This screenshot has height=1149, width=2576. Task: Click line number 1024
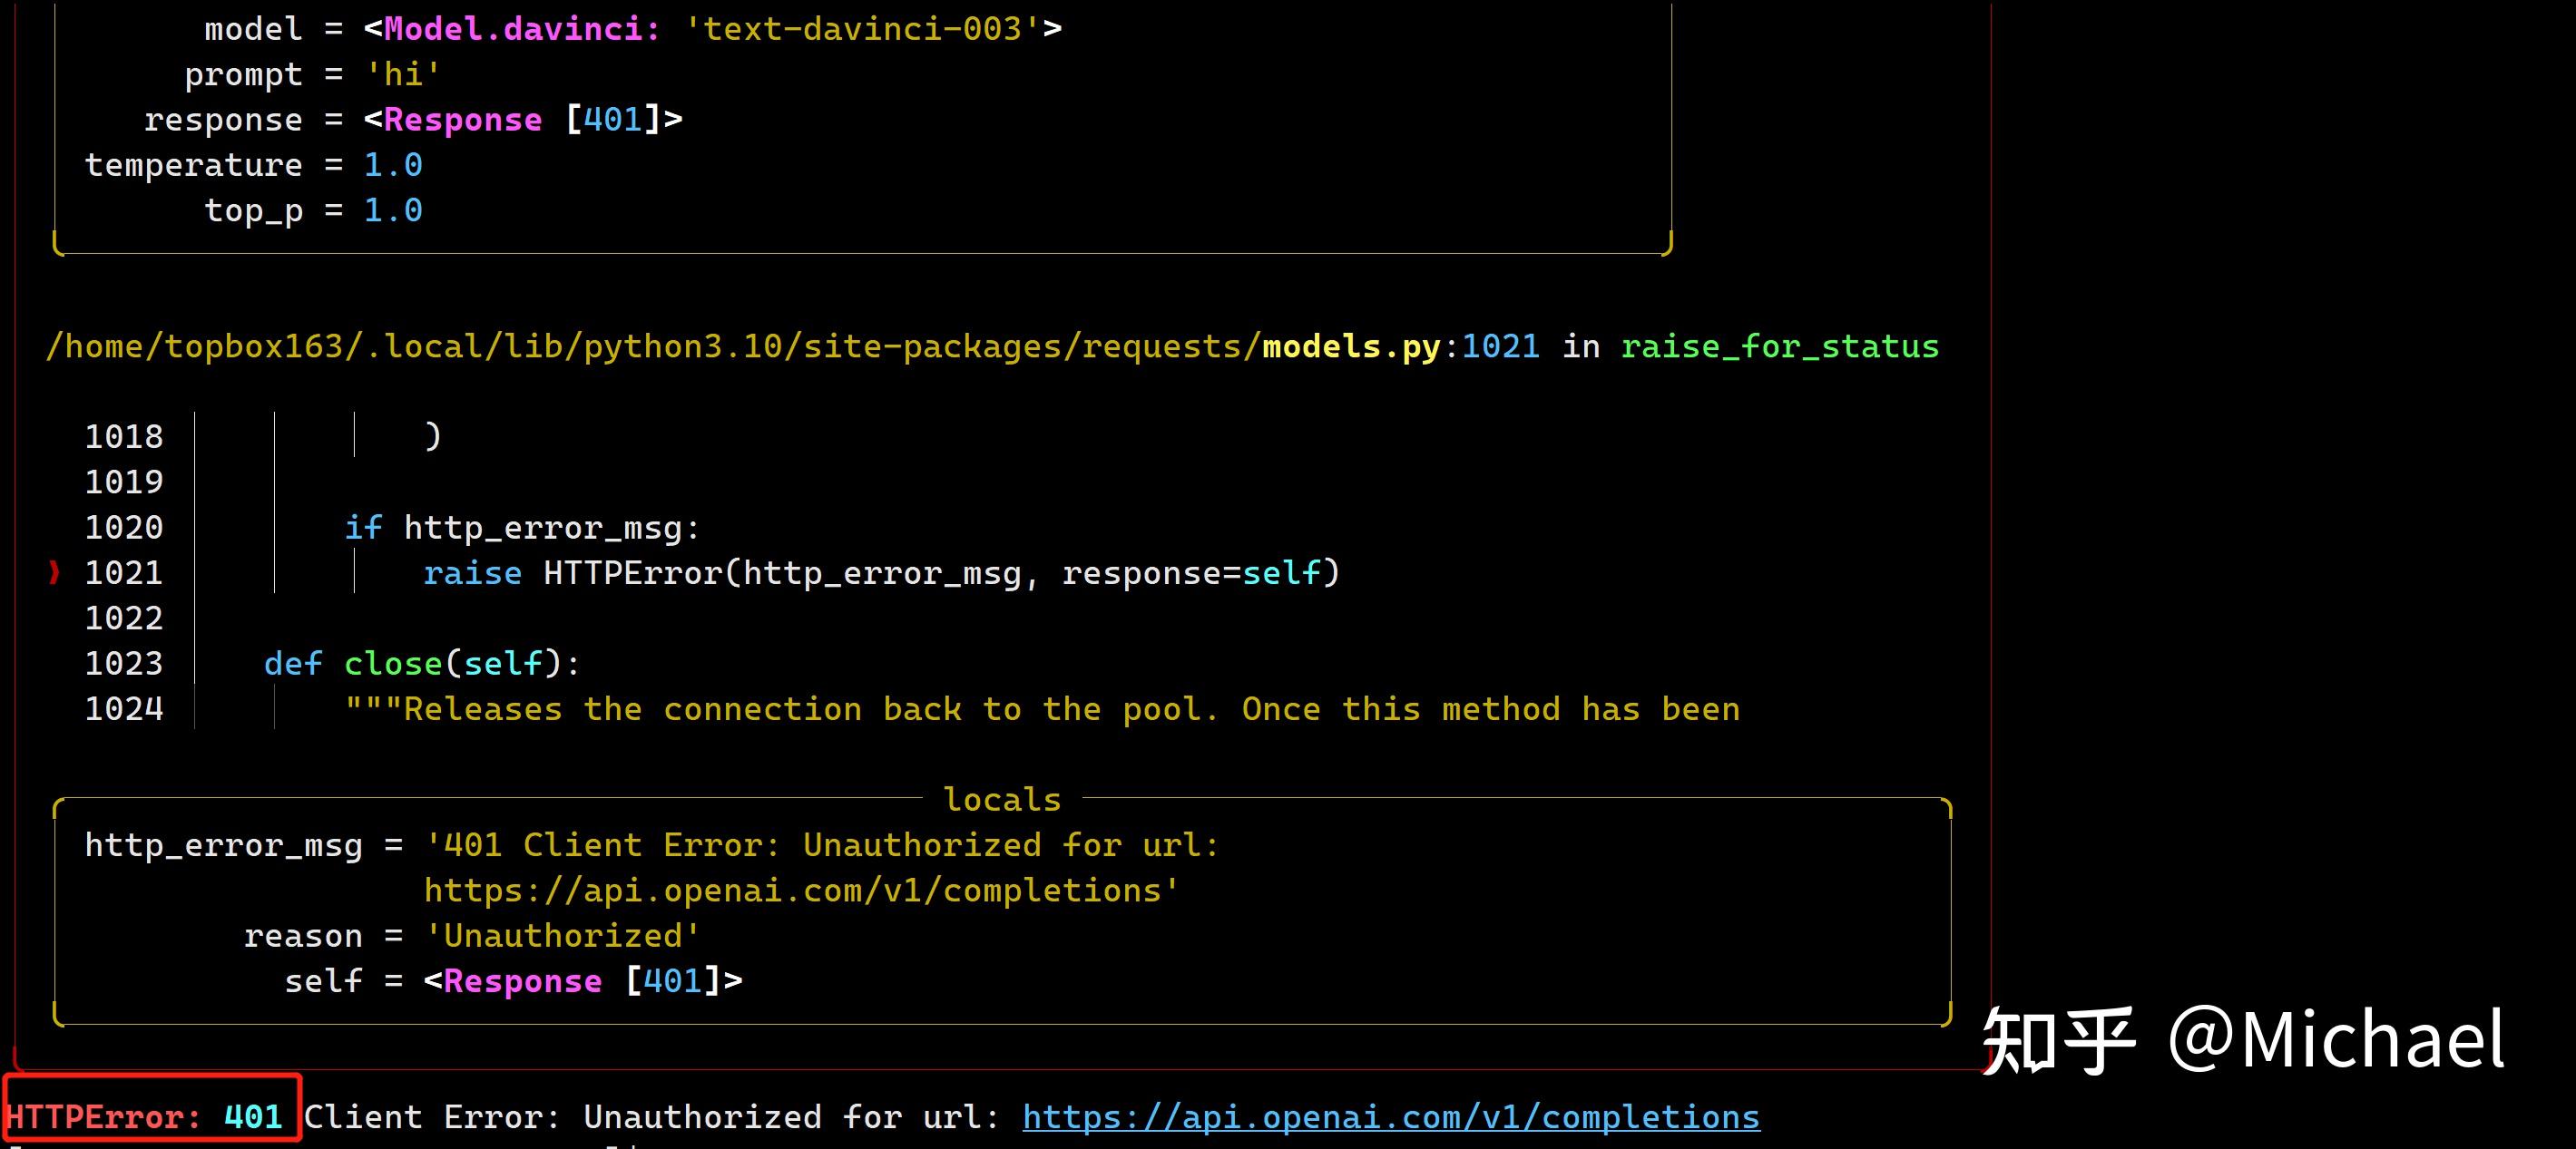123,709
